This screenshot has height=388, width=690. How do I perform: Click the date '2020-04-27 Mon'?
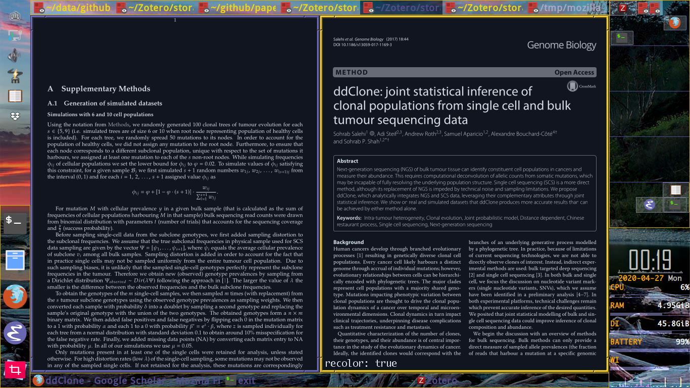pos(650,278)
